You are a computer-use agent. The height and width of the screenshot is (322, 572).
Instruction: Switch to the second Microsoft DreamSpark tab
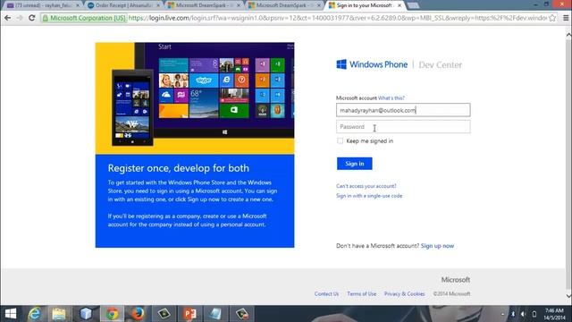(284, 5)
